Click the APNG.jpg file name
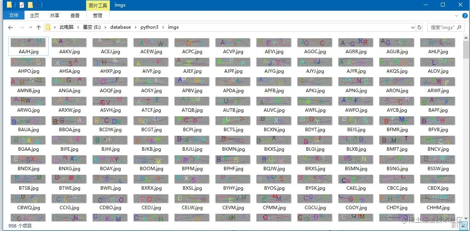This screenshot has height=231, width=470. pyautogui.click(x=356, y=91)
